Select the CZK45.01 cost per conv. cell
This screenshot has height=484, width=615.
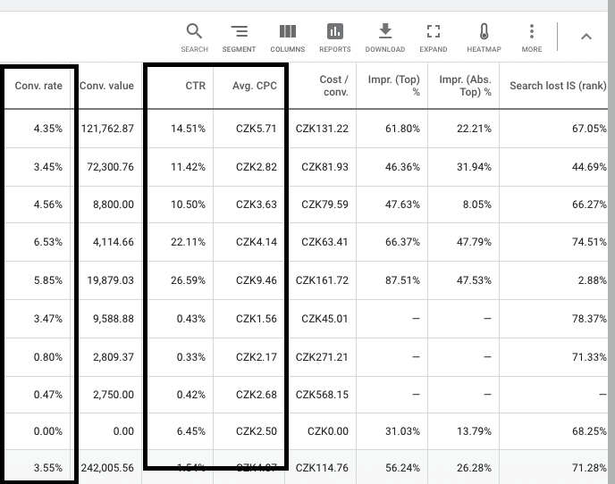tap(324, 319)
